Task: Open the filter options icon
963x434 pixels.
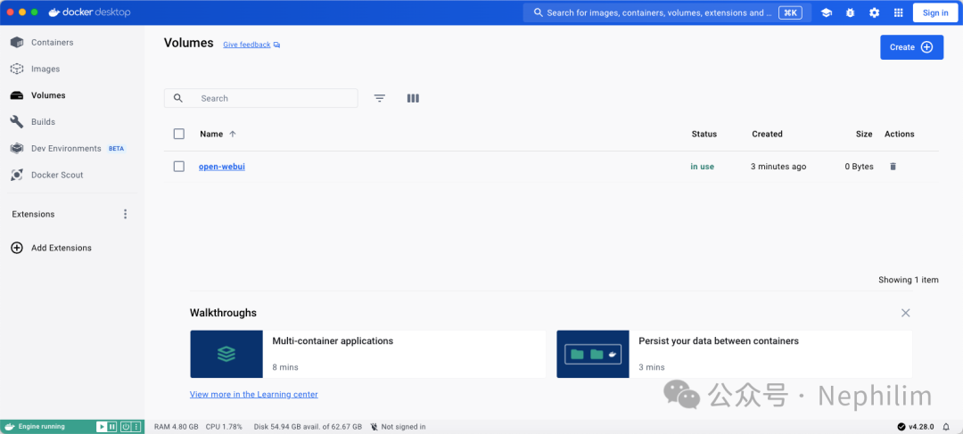Action: click(x=380, y=98)
